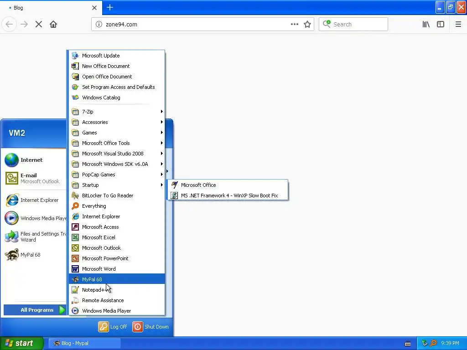The height and width of the screenshot is (350, 467).
Task: Open MS .NET Framework 4 Slow Boot Fix
Action: click(228, 196)
